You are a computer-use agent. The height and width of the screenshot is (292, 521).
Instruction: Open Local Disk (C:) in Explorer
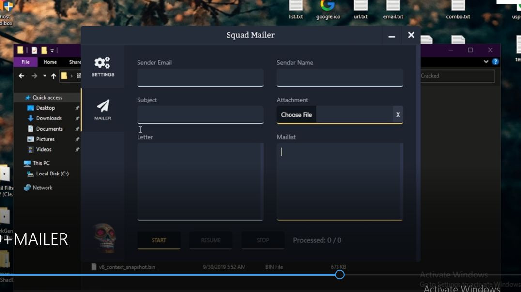point(52,174)
